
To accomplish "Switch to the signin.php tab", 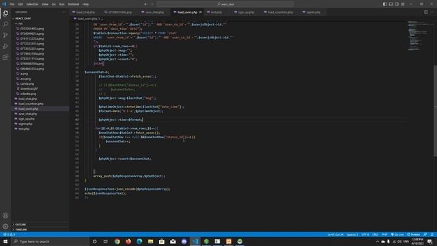I will click(x=313, y=12).
